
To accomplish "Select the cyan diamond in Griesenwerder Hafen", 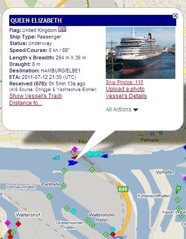I will 74,211.
